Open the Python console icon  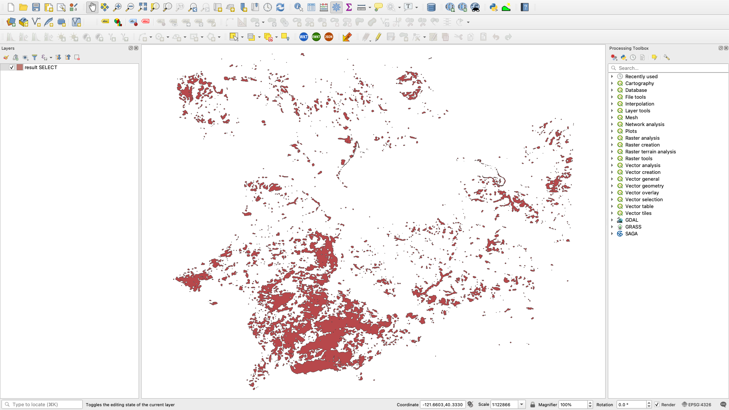click(494, 7)
